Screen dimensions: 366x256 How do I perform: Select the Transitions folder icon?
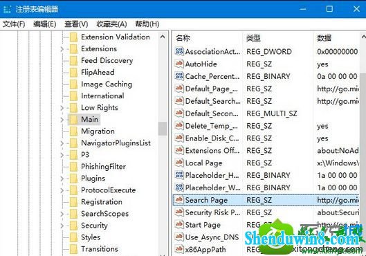tap(74, 249)
